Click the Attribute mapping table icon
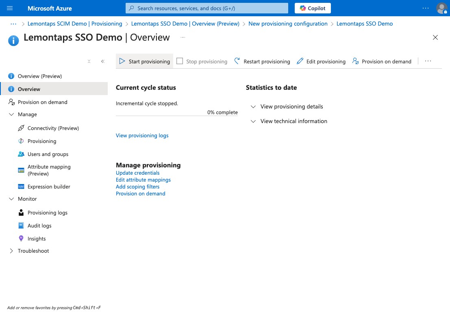 click(21, 170)
